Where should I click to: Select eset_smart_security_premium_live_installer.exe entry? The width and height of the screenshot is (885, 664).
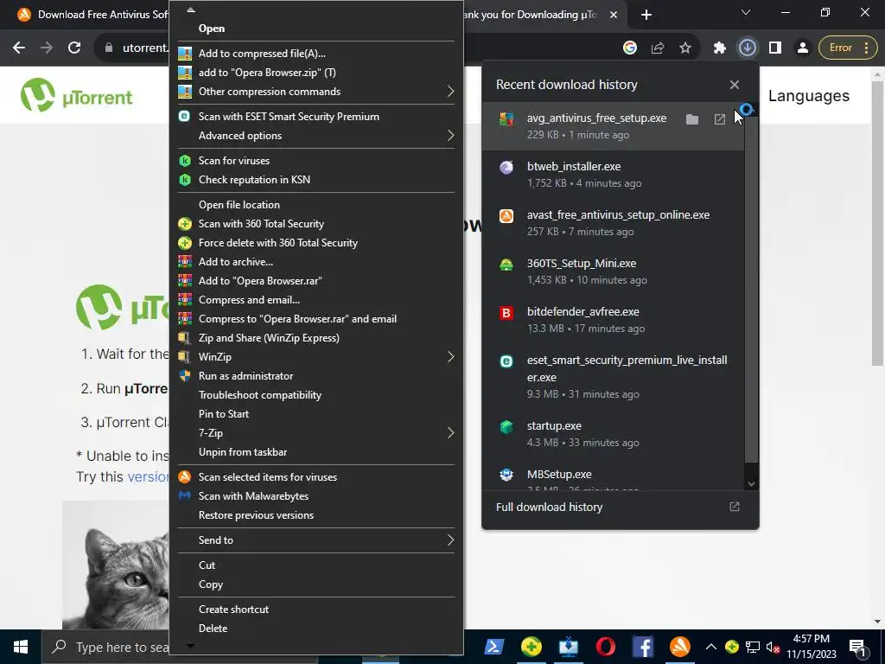(614, 377)
